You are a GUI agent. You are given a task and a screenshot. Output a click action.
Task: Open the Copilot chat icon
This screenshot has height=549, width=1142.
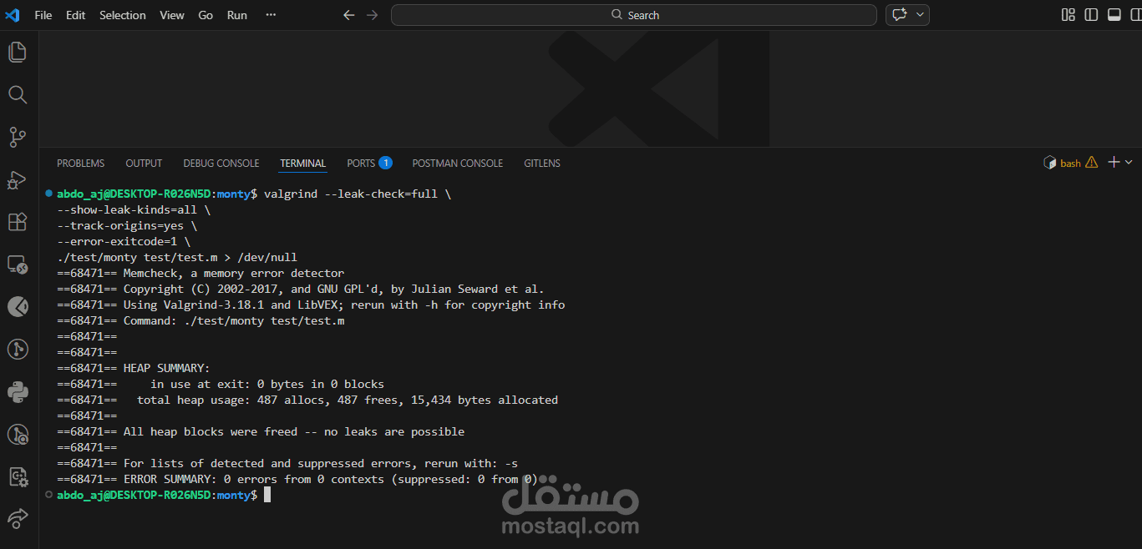click(900, 15)
